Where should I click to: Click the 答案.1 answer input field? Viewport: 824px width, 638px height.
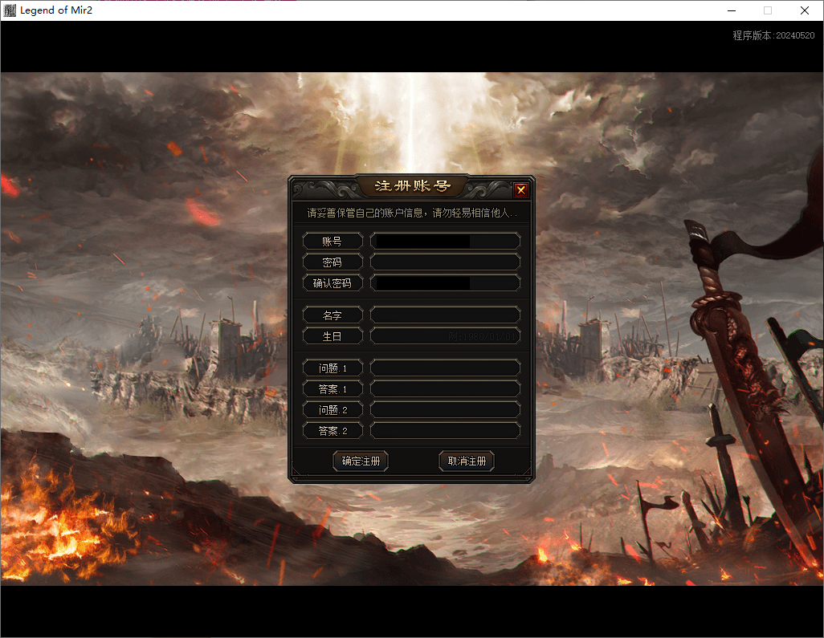coord(445,389)
